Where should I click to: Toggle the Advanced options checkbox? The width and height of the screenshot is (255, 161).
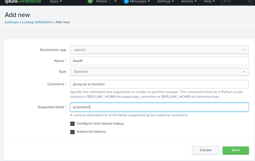72,132
